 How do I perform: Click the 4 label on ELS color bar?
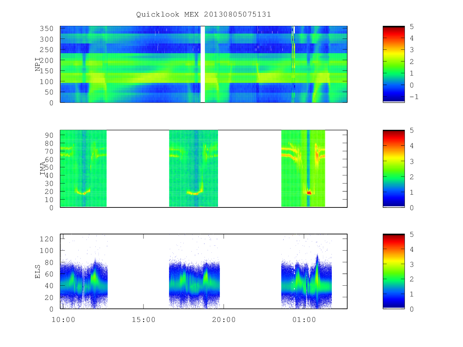click(412, 249)
